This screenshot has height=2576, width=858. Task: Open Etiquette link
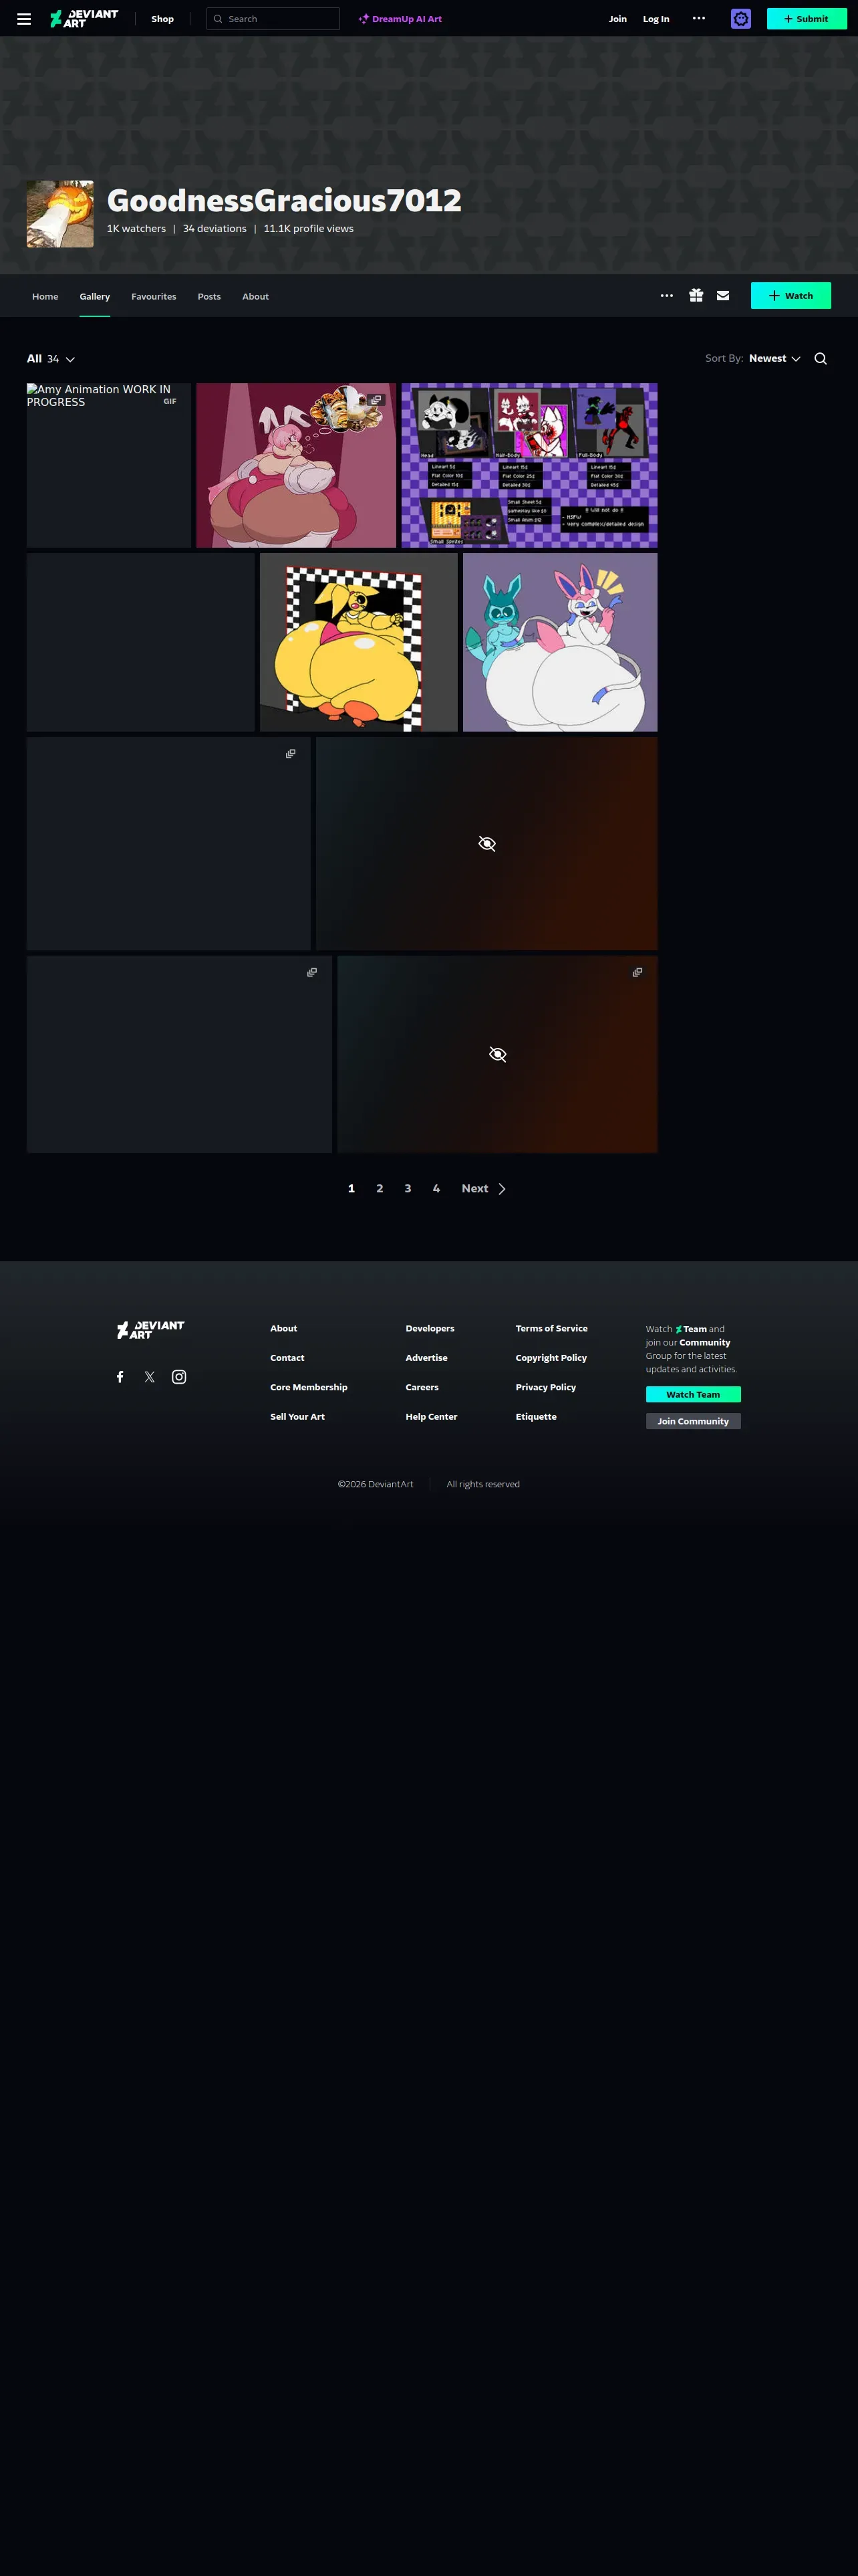click(537, 1416)
